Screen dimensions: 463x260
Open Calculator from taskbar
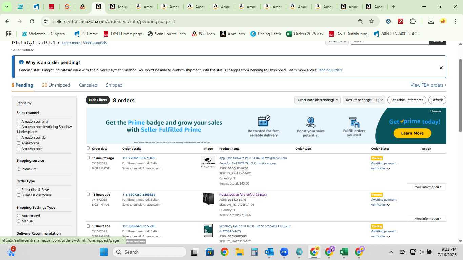coord(255,252)
